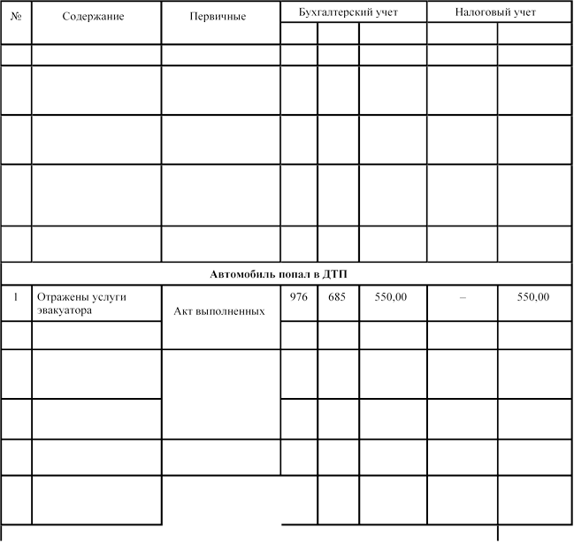
Task: Click the '№' column header
Action: (16, 17)
